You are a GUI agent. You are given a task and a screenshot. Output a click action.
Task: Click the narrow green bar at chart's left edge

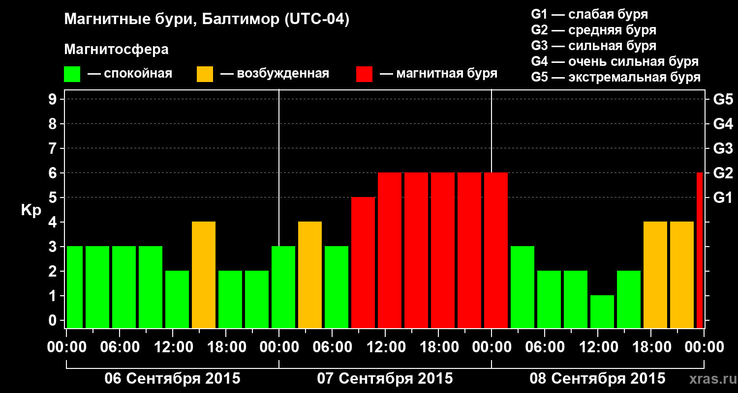pos(75,287)
